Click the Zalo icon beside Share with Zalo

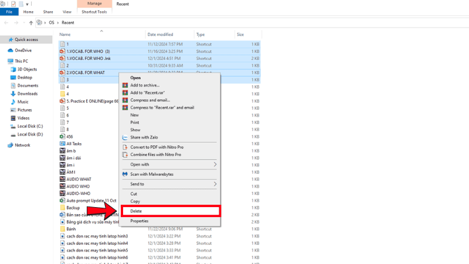click(125, 137)
